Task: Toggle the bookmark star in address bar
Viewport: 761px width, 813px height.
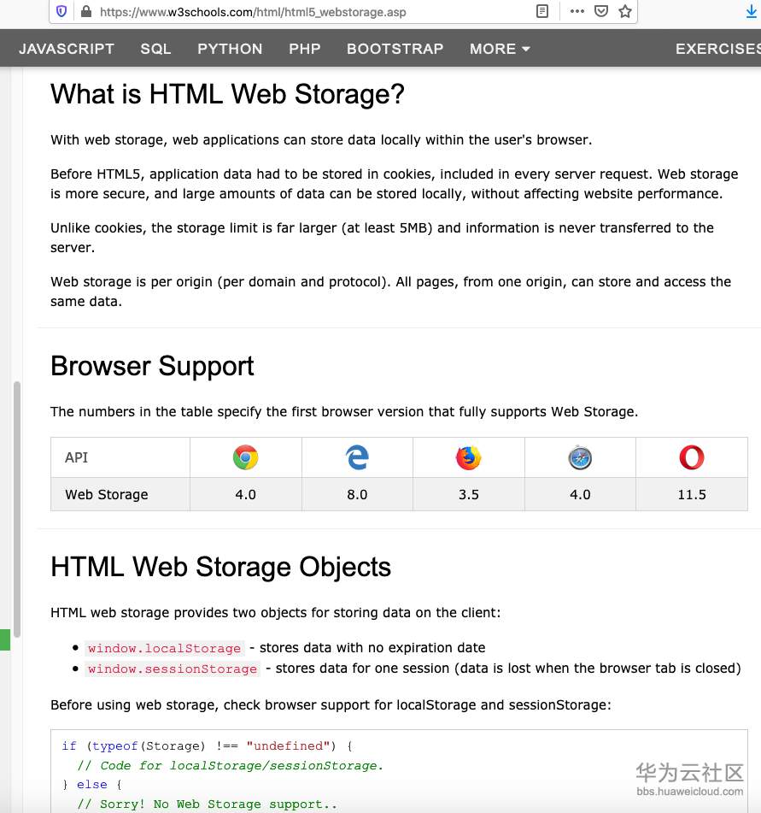Action: pyautogui.click(x=624, y=12)
